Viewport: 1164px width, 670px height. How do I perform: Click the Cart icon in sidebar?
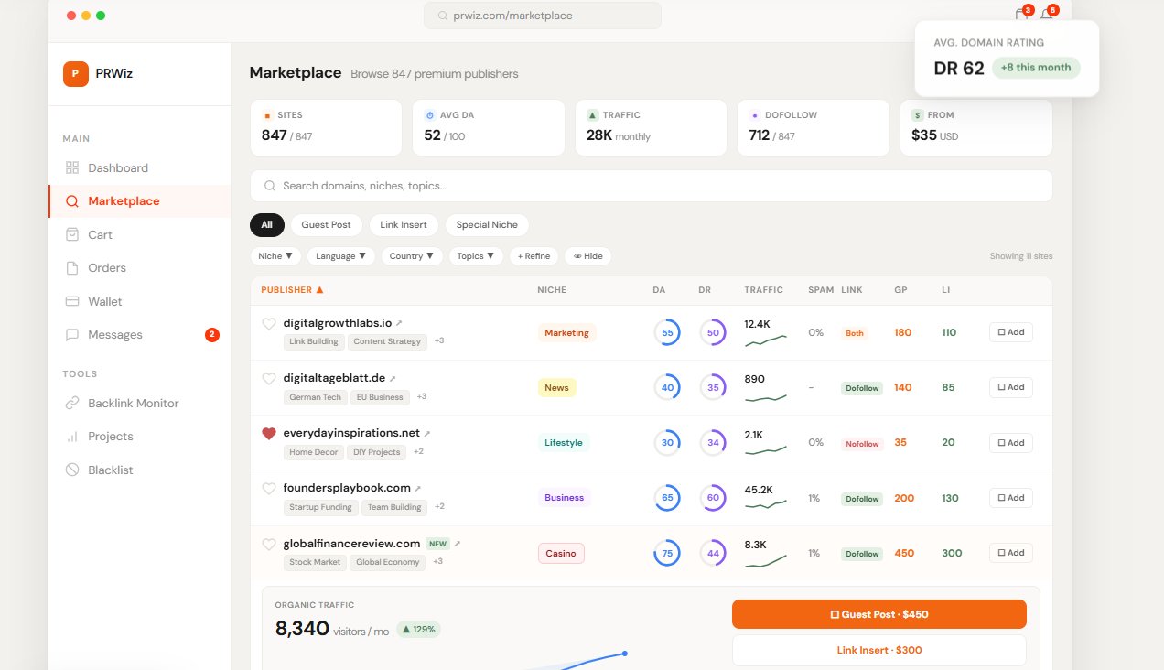click(x=72, y=234)
